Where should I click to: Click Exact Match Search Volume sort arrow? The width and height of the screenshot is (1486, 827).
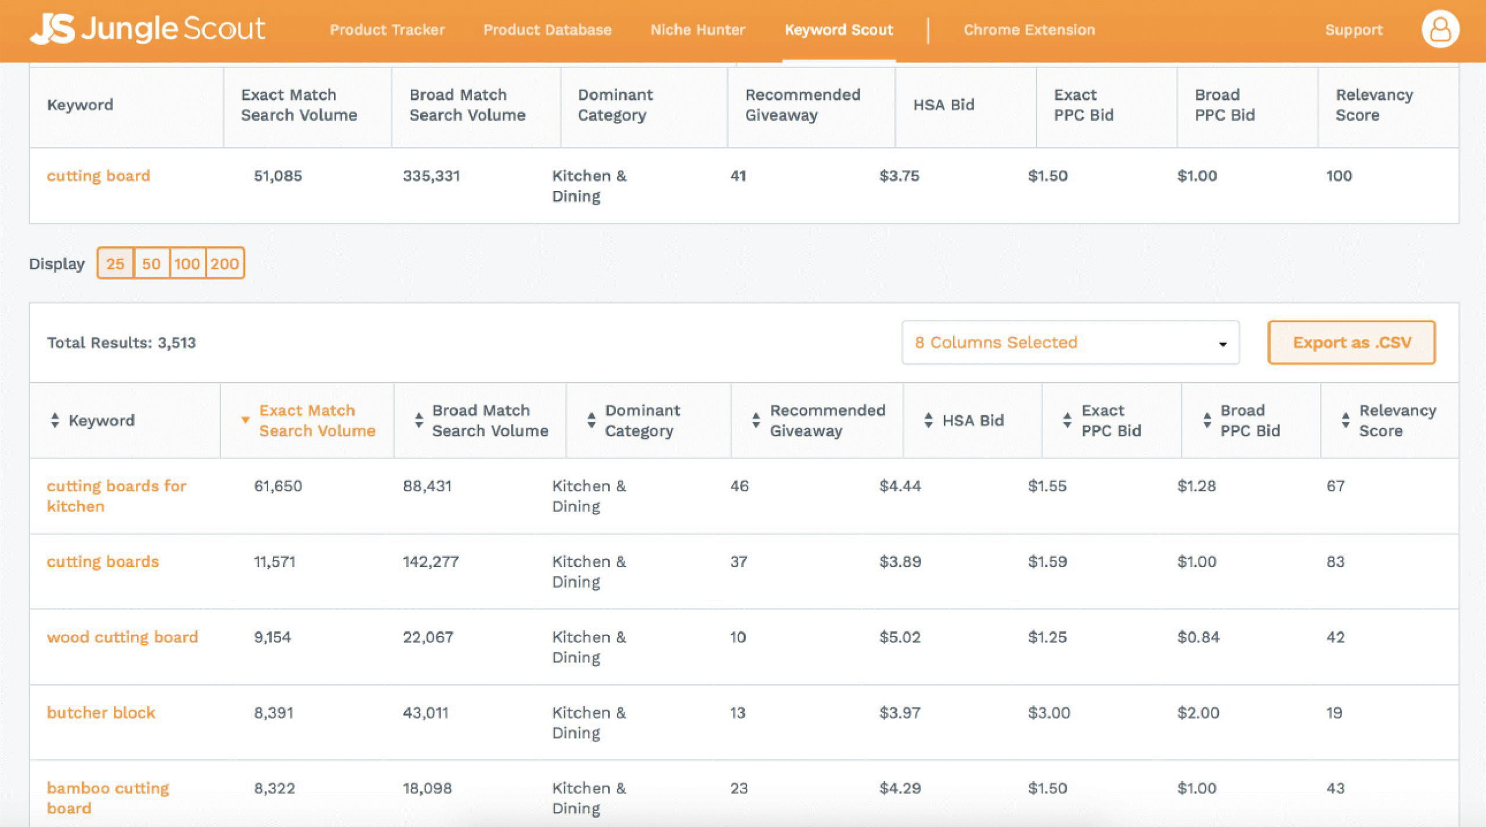click(246, 420)
